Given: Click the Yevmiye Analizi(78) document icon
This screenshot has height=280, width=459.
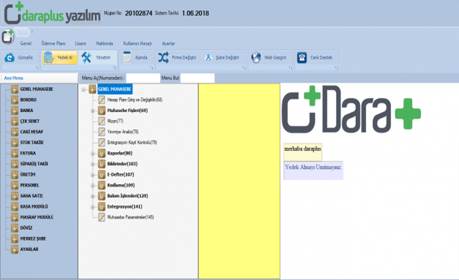Looking at the screenshot, I should [x=102, y=132].
